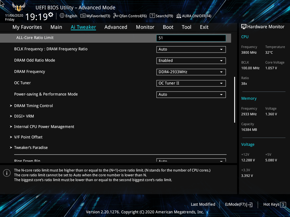Click BCLK value 100.00 MHz
The height and width of the screenshot is (217, 290).
250,68
